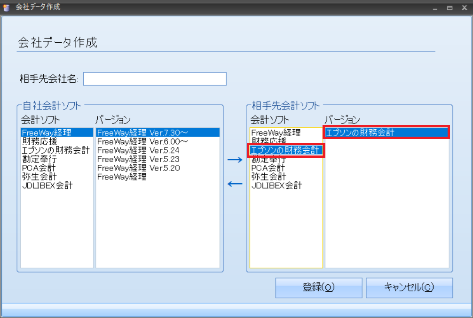Pick JDLIBEX会計 in 自社会計ソフト list

click(47, 186)
